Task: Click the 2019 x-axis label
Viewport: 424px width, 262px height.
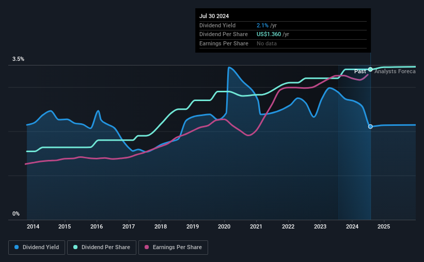Action: click(193, 226)
